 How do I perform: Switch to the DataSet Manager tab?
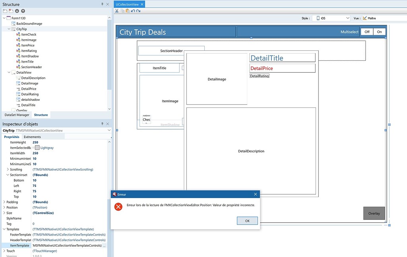coord(16,115)
